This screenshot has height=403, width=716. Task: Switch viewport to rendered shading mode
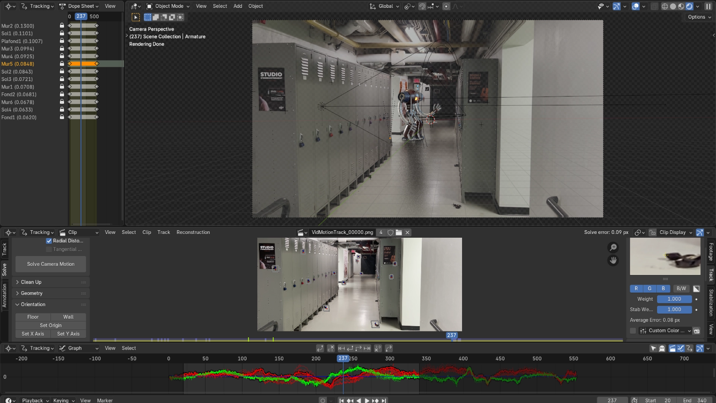pyautogui.click(x=689, y=6)
